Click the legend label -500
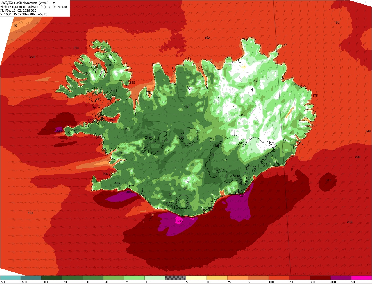This screenshot has height=284, width=372. (x=3, y=282)
